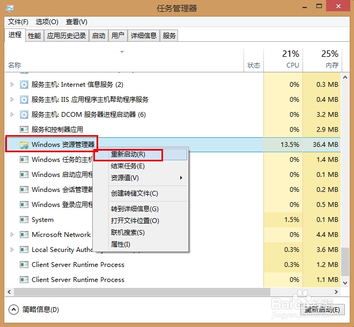Switch to the 启动 tab
354x327 pixels.
(99, 36)
